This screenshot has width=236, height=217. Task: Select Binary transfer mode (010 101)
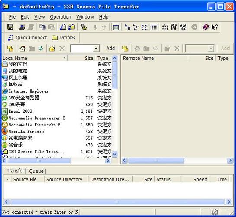[174, 27]
